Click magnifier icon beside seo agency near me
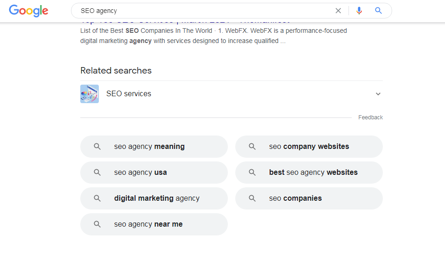Screen dimensions: 445x253 click(97, 224)
